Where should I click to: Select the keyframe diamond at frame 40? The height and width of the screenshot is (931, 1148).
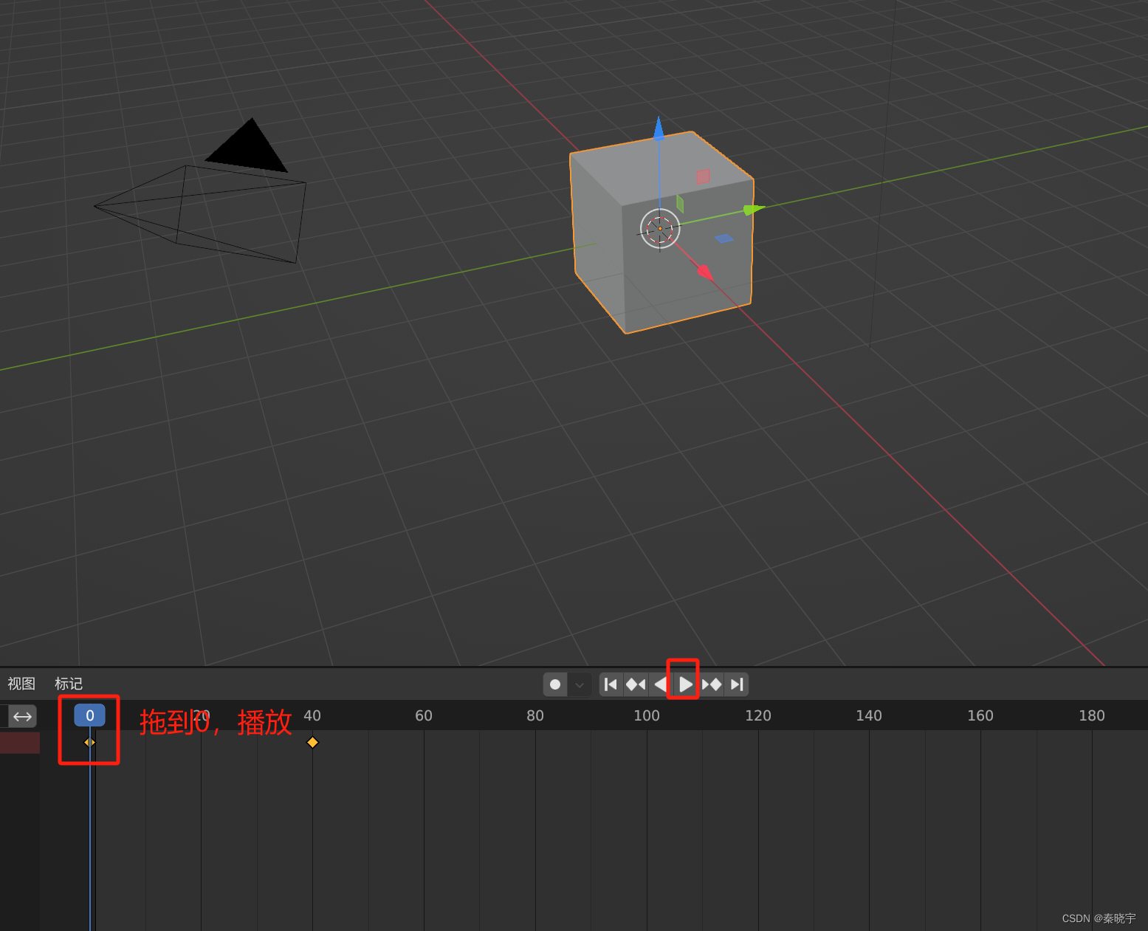coord(312,742)
